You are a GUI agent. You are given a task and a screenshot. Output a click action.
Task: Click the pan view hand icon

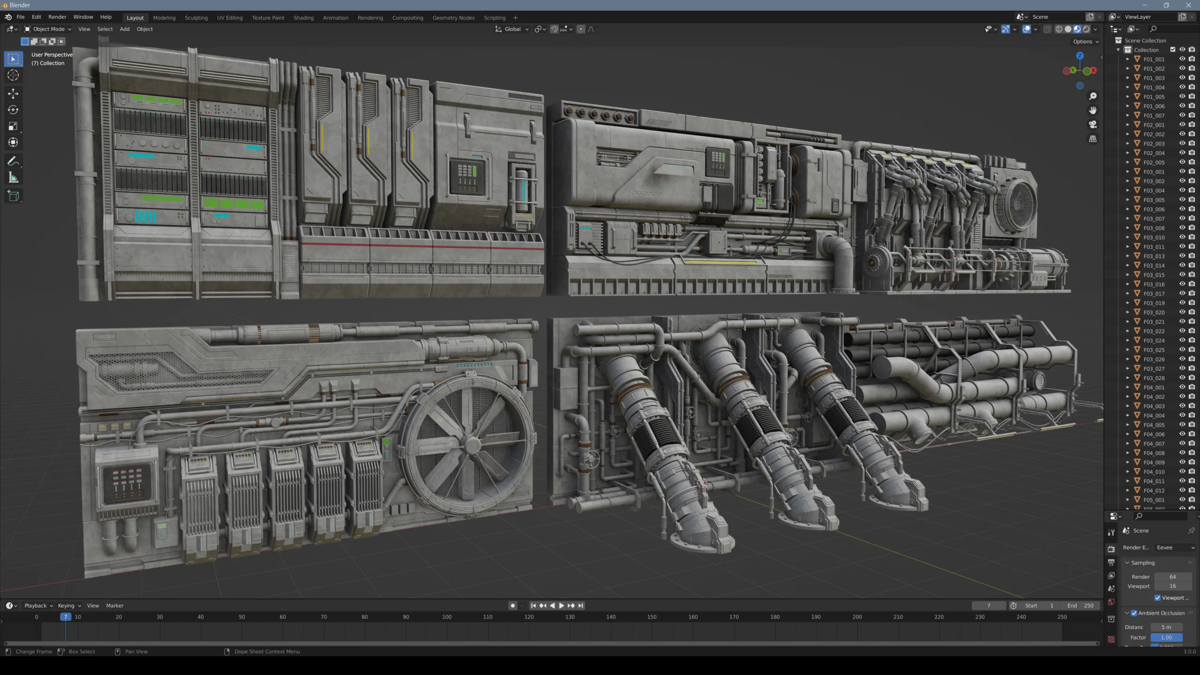click(x=1093, y=111)
